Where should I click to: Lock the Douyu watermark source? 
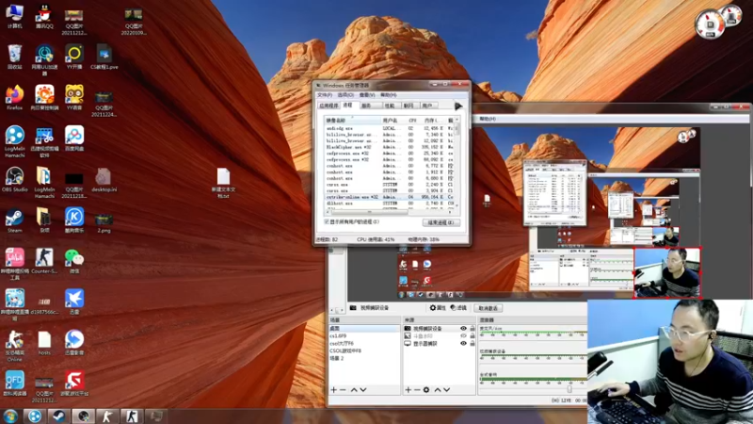[x=473, y=336]
